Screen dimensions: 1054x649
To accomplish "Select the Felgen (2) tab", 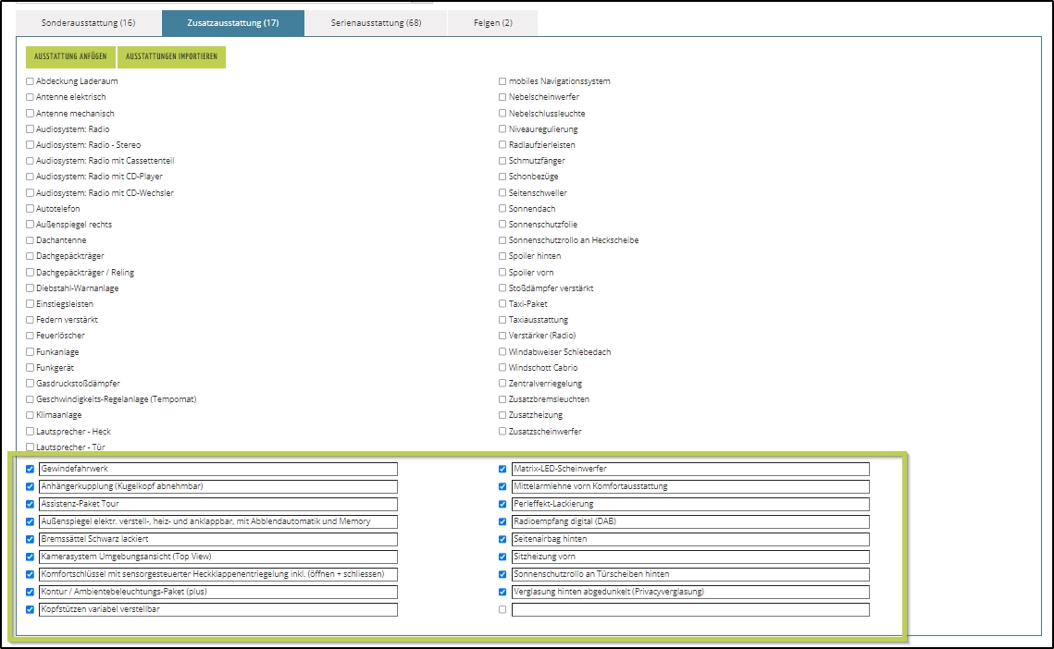I will pos(493,22).
